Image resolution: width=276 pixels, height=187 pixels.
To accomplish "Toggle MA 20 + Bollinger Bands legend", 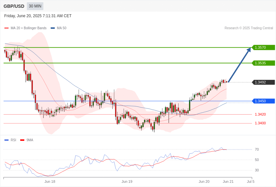I will tap(26, 28).
